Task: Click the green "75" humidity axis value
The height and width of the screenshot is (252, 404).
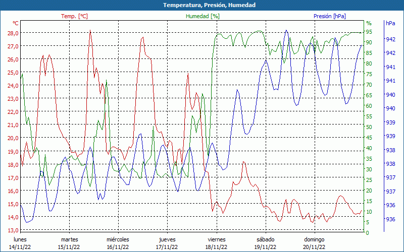Action: click(x=369, y=74)
